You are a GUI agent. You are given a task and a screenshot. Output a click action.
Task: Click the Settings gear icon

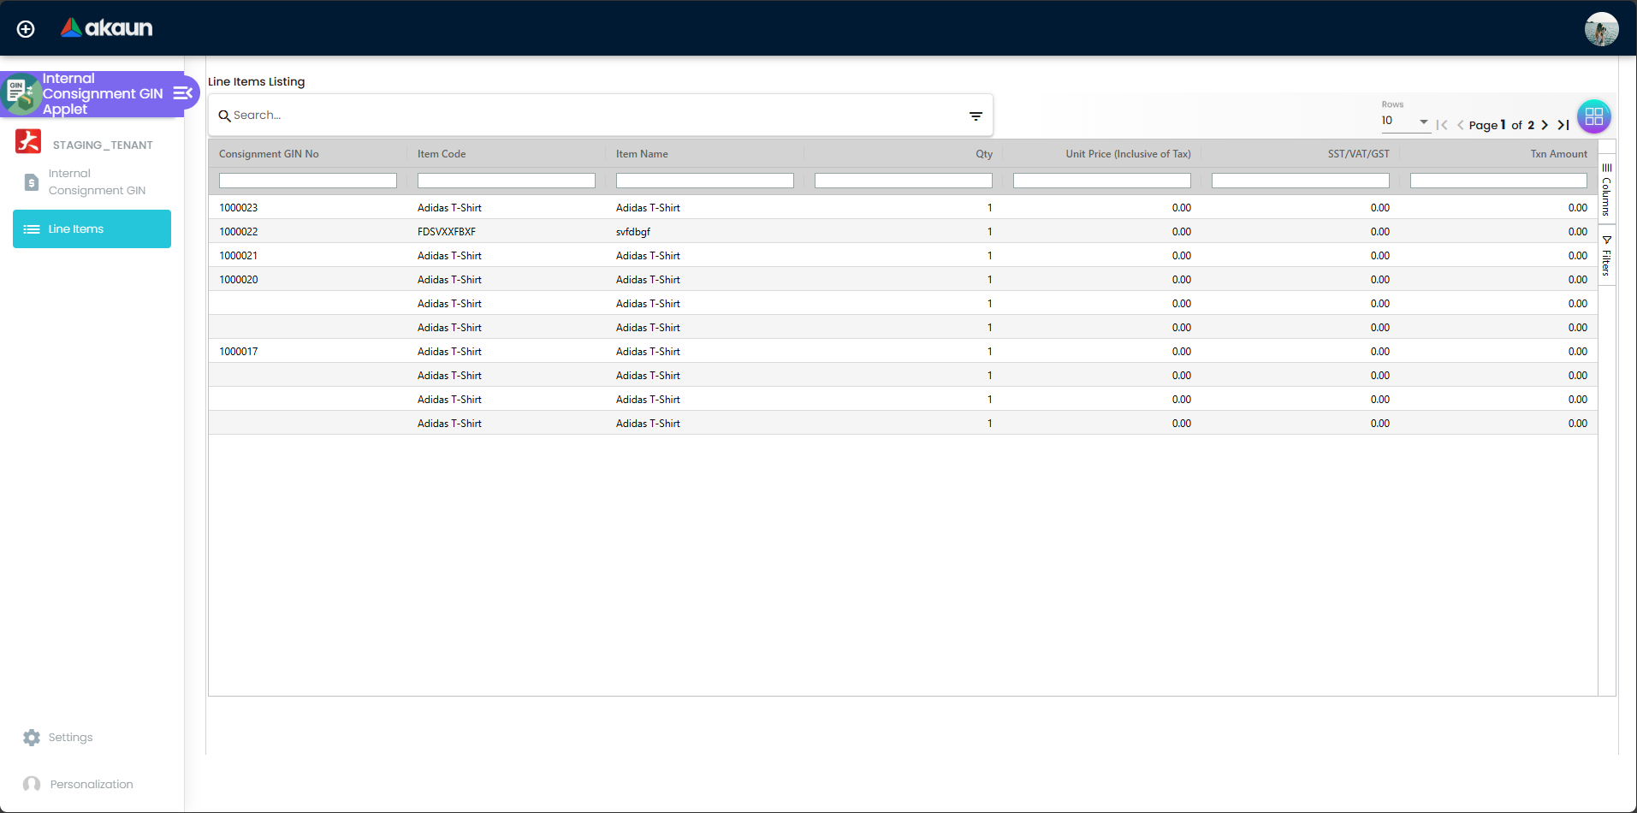point(32,737)
